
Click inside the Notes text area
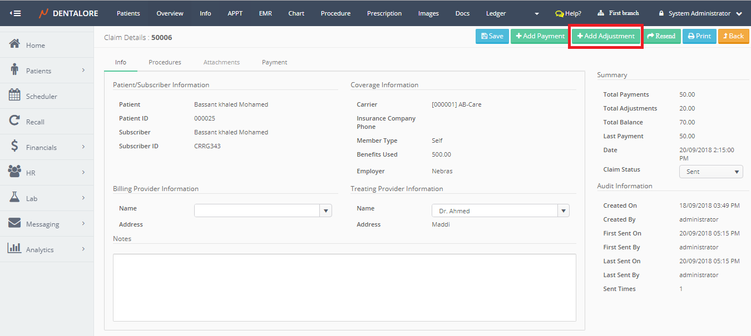pos(344,287)
